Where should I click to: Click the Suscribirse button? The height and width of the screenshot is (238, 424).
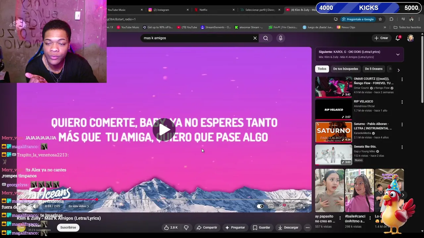68,227
